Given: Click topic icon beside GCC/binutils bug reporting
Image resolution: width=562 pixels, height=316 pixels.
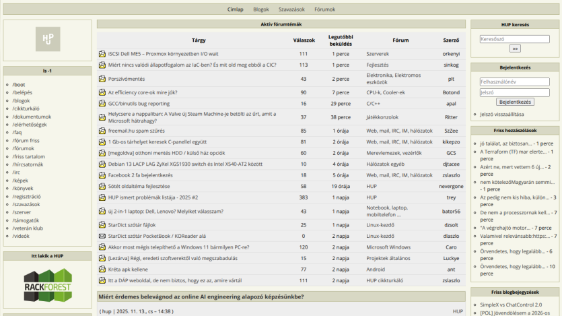Looking at the screenshot, I should pos(102,103).
